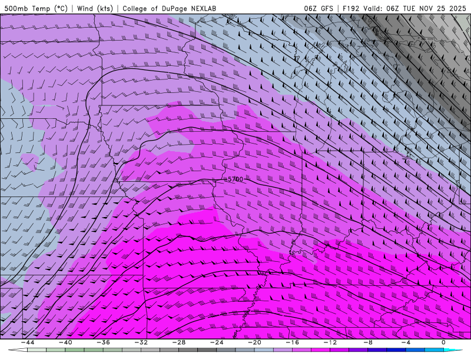The height and width of the screenshot is (353, 471).
Task: Click the '-4' colorbar tick label
Action: point(406,342)
